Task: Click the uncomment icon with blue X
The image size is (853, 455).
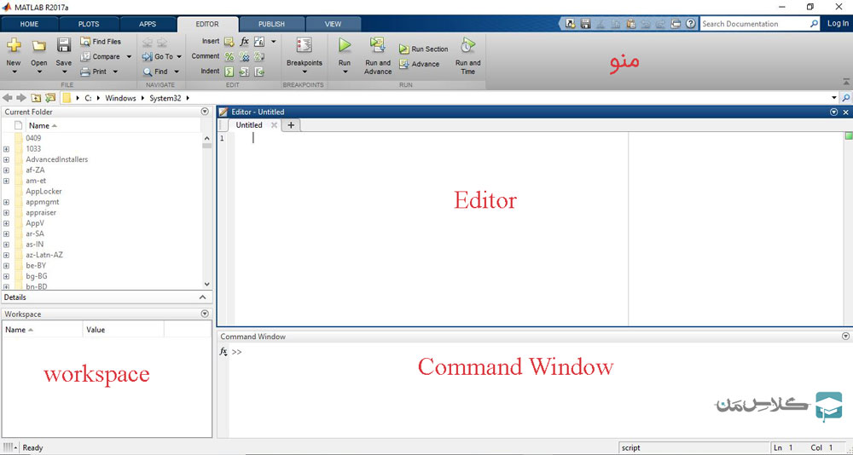Action: coord(244,56)
